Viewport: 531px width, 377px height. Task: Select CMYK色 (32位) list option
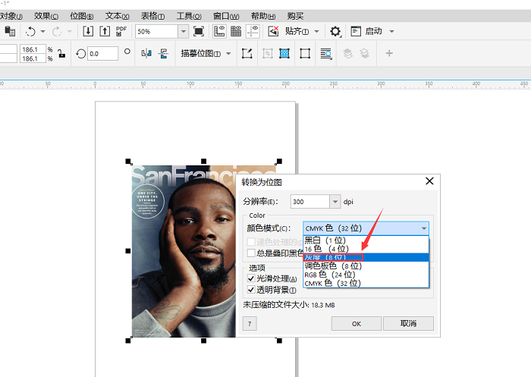click(x=366, y=283)
